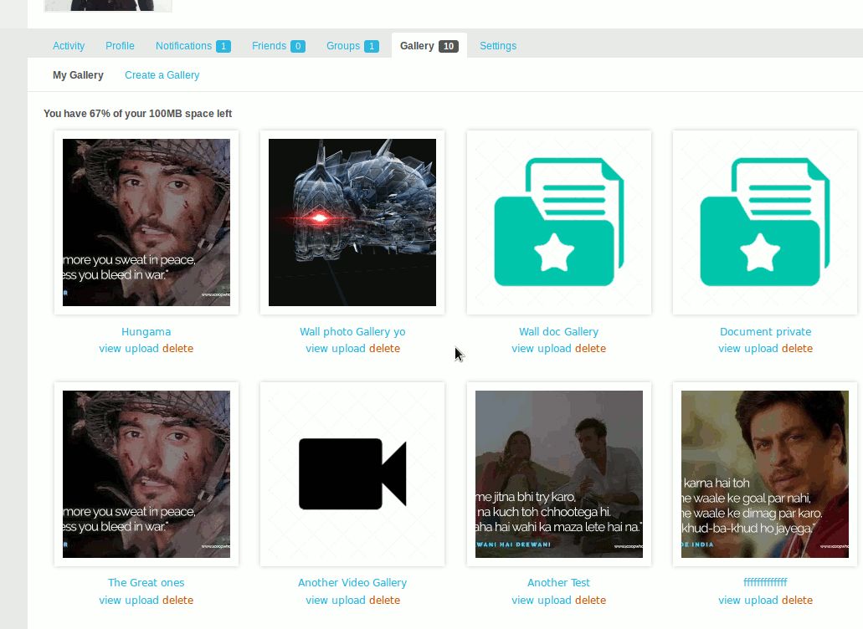View the Wall photo Gallery yo
This screenshot has width=863, height=629.
317,348
